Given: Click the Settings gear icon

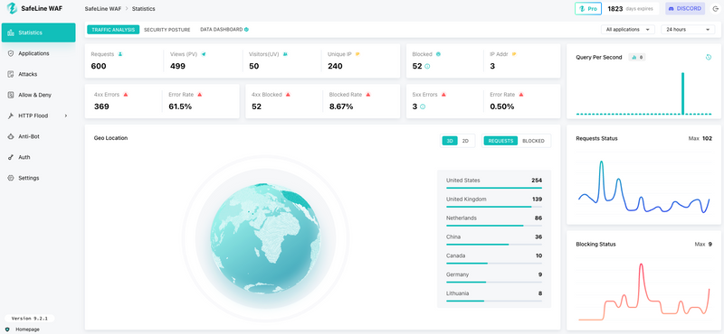Looking at the screenshot, I should [11, 178].
